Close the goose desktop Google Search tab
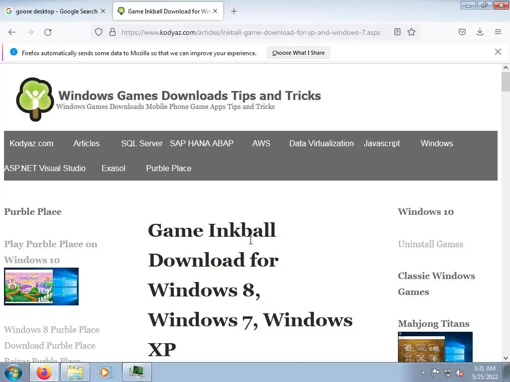The height and width of the screenshot is (382, 510). click(x=103, y=11)
